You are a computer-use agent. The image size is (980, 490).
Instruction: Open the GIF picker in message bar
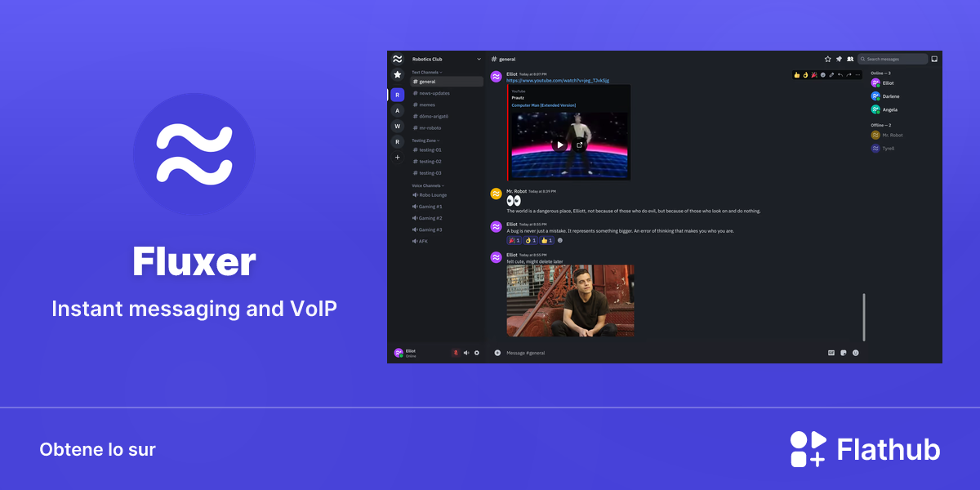831,353
